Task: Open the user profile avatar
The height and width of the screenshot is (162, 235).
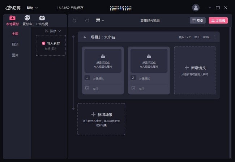Action: (x=196, y=7)
